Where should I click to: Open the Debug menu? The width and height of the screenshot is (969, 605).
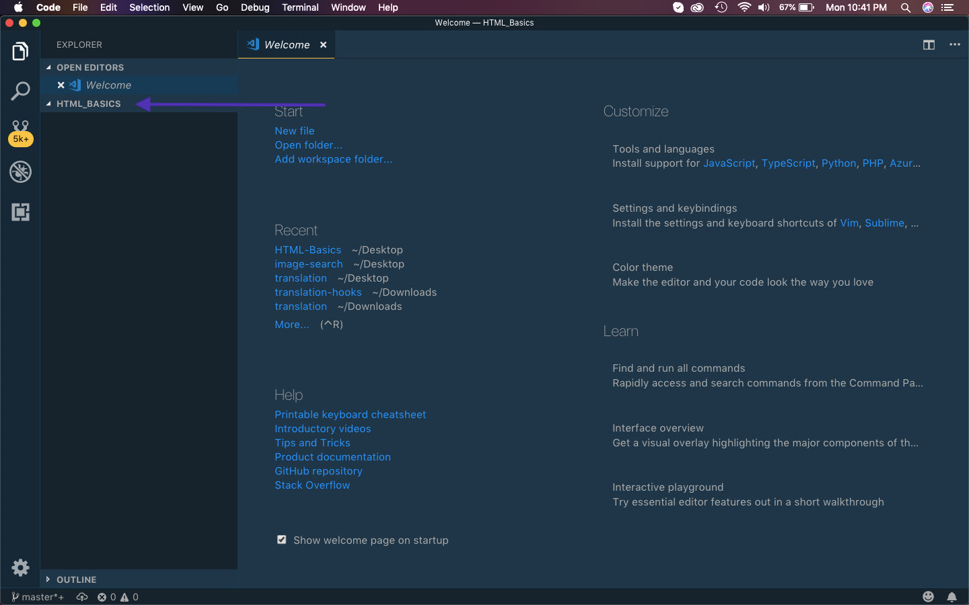255,7
